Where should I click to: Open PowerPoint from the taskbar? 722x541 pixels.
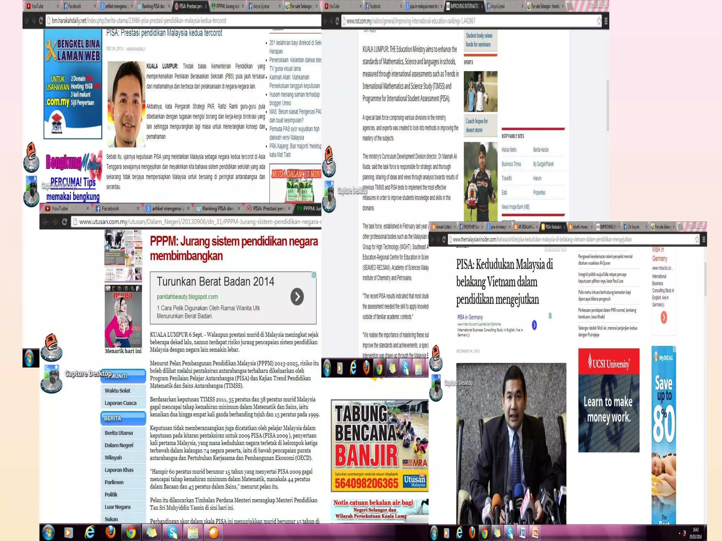(535, 533)
